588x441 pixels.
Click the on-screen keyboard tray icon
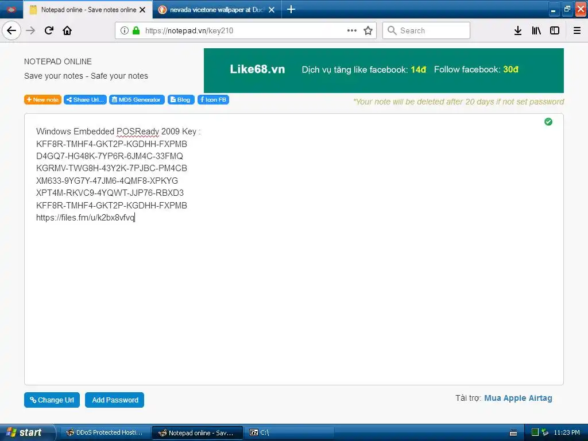point(513,433)
